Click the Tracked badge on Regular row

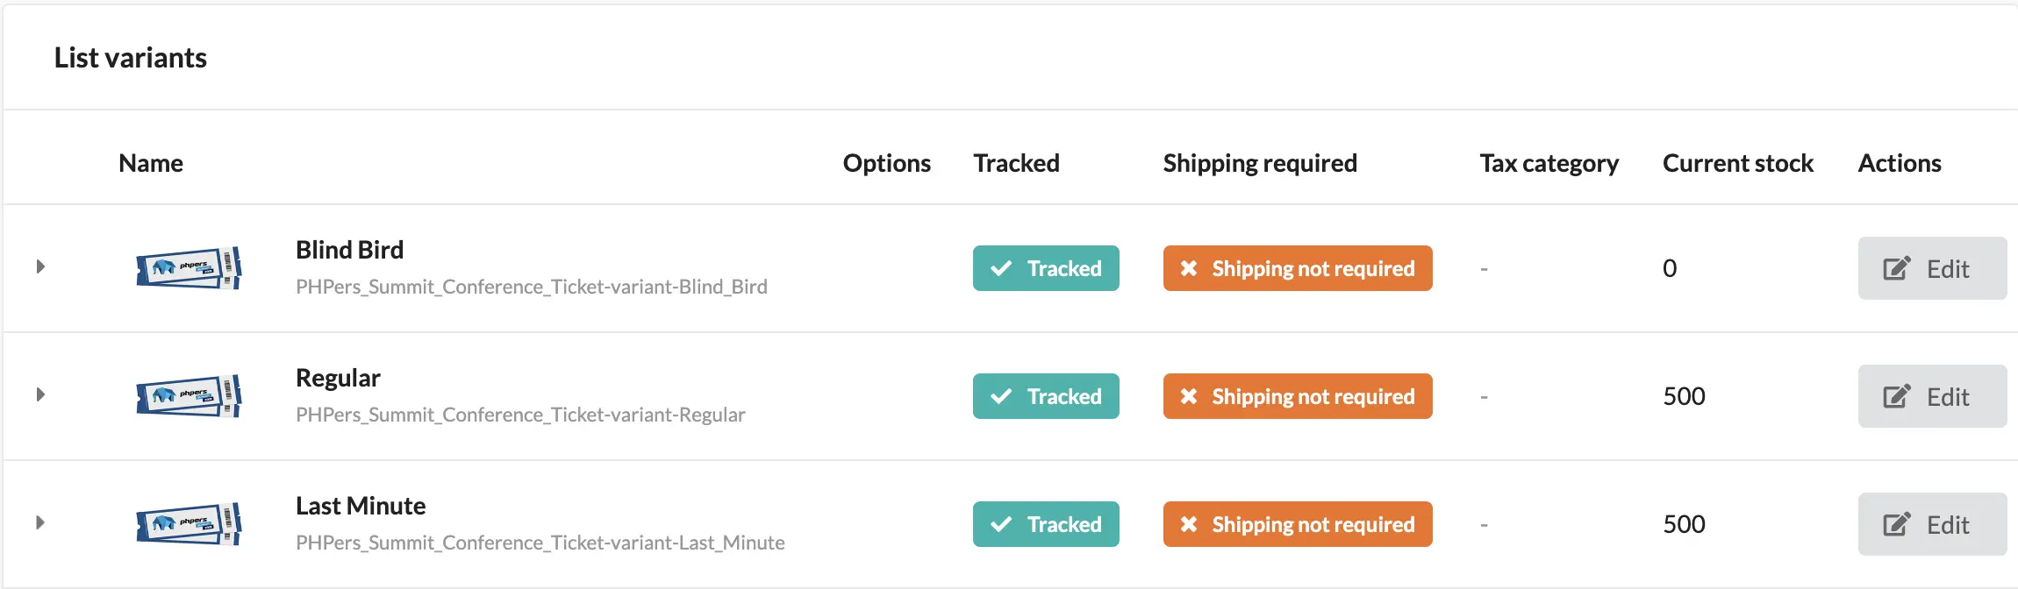tap(1045, 396)
